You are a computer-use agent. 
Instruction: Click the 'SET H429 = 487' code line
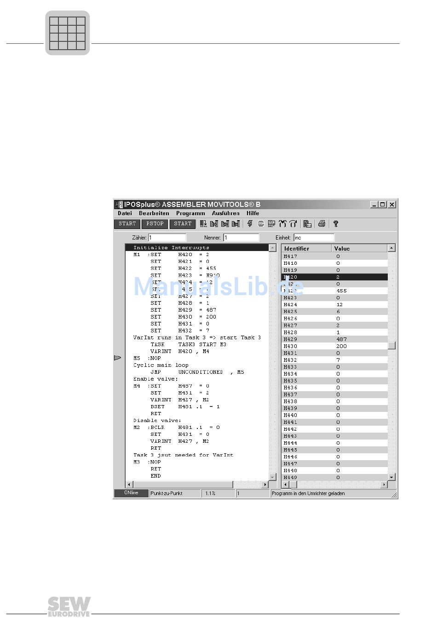click(x=183, y=310)
